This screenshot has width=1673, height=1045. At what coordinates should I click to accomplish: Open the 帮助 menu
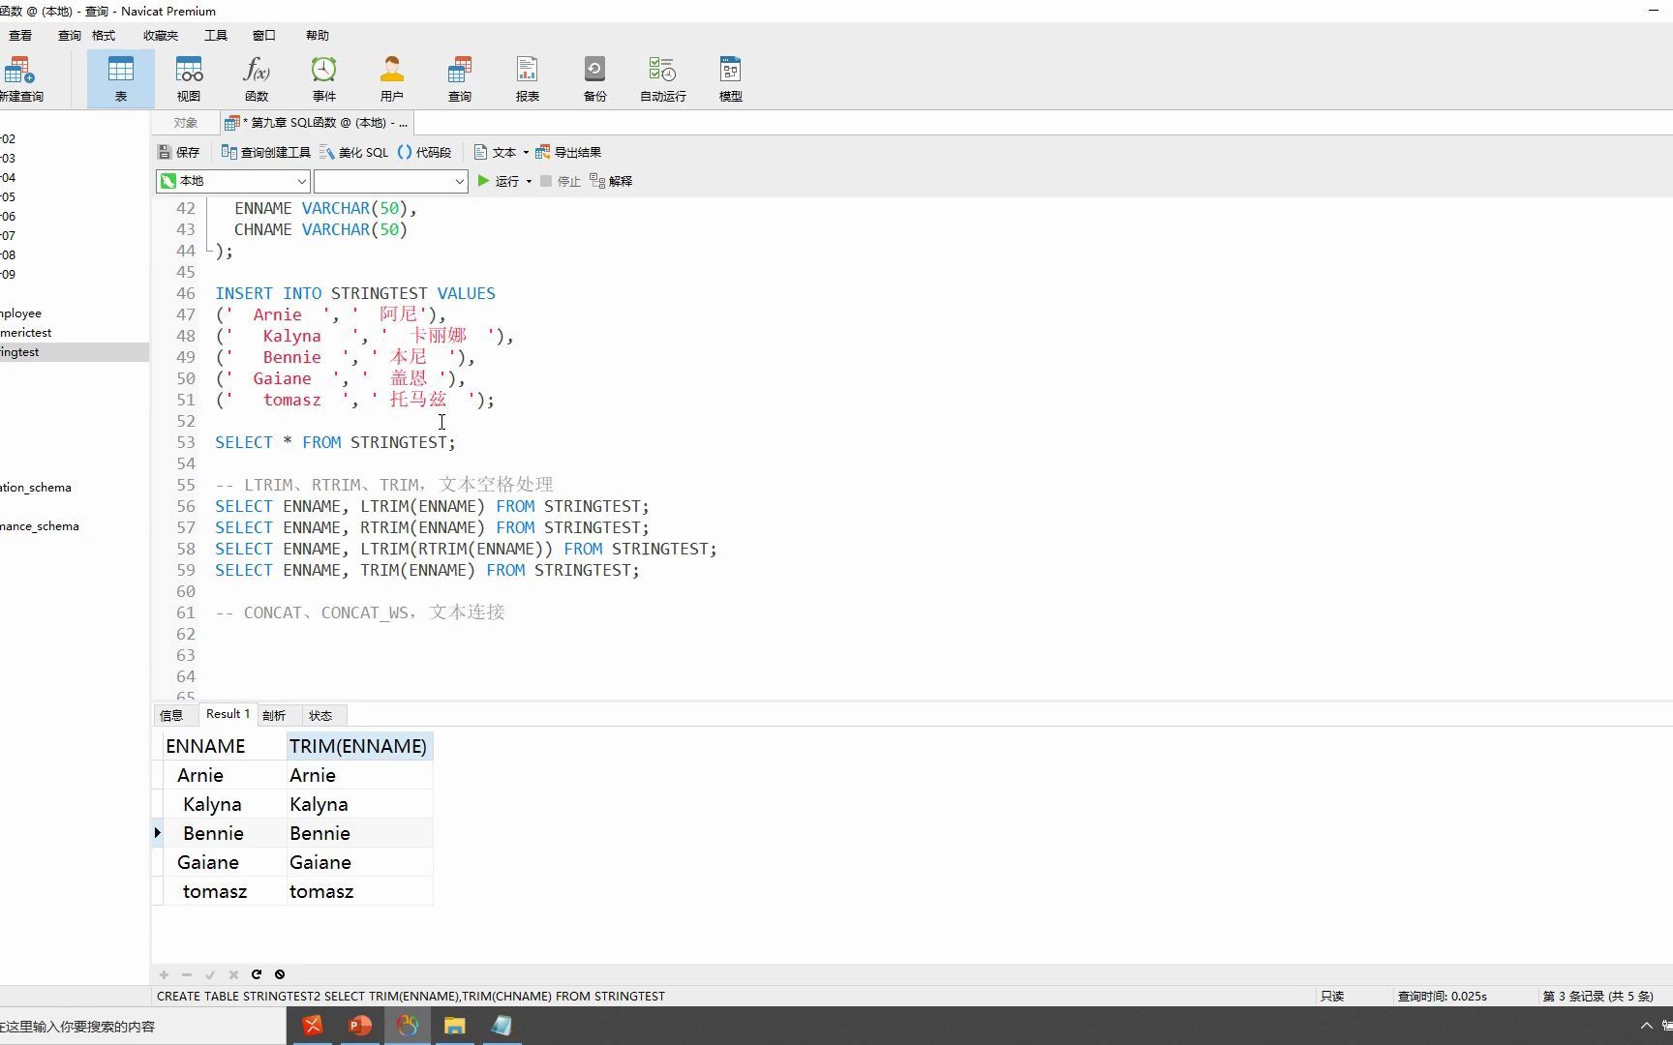[318, 36]
